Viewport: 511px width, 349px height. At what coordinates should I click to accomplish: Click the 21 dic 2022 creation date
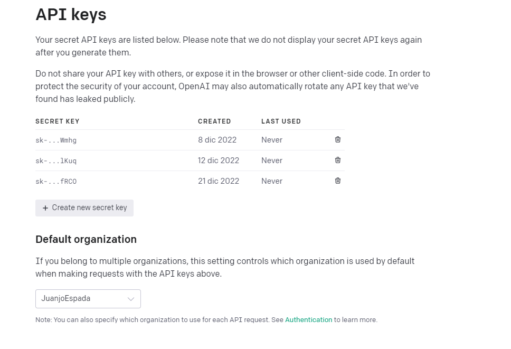219,181
